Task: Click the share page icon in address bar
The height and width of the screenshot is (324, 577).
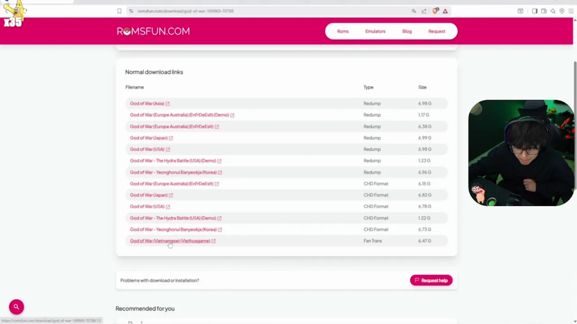Action: click(424, 11)
